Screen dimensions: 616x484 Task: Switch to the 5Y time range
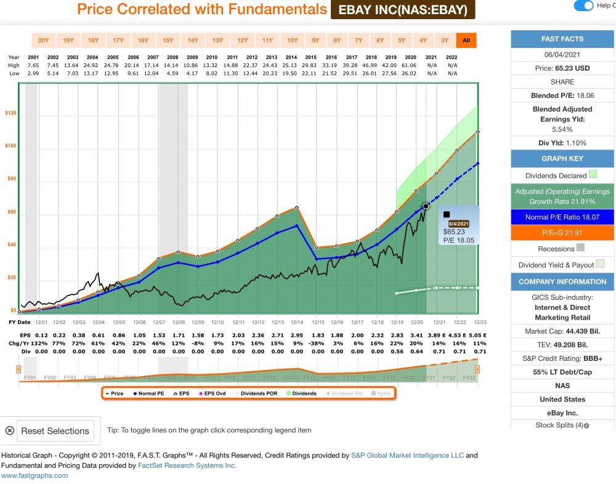tap(402, 40)
